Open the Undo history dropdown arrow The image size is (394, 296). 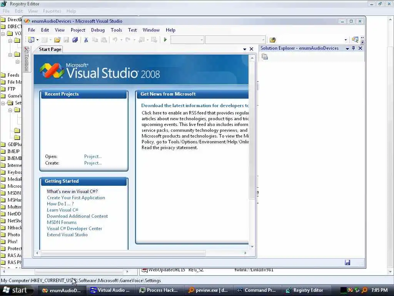pos(121,40)
